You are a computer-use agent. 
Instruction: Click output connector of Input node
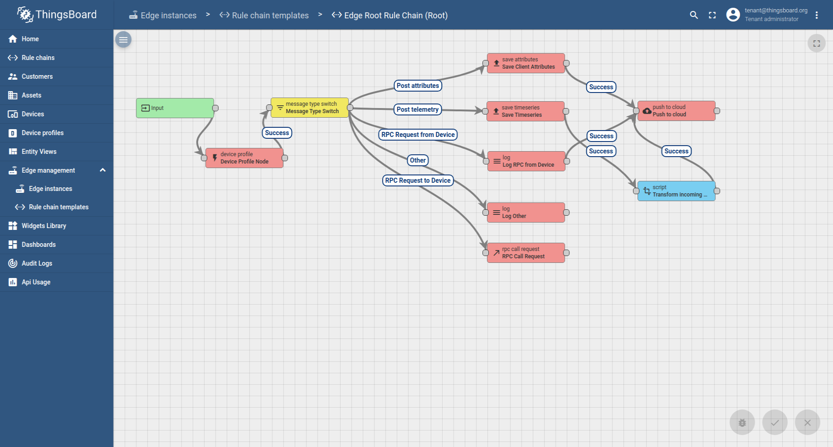tap(216, 108)
